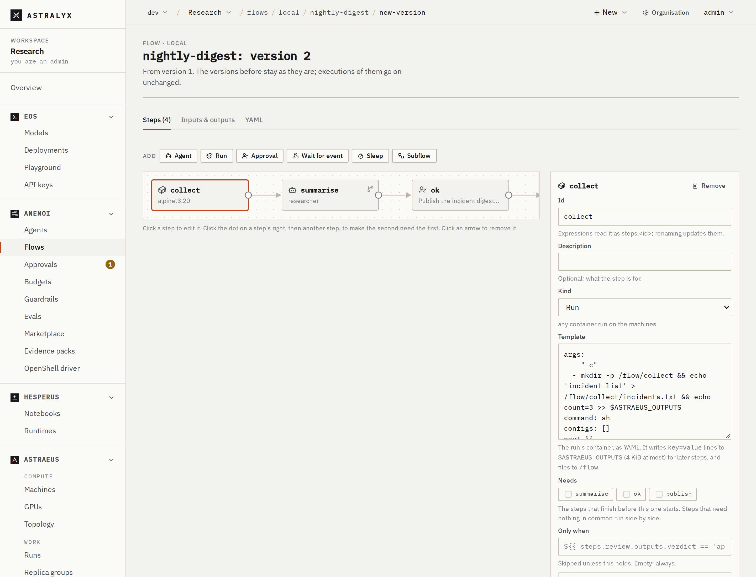Click the HESPERUS section plus icon
This screenshot has height=577, width=756.
coord(14,397)
